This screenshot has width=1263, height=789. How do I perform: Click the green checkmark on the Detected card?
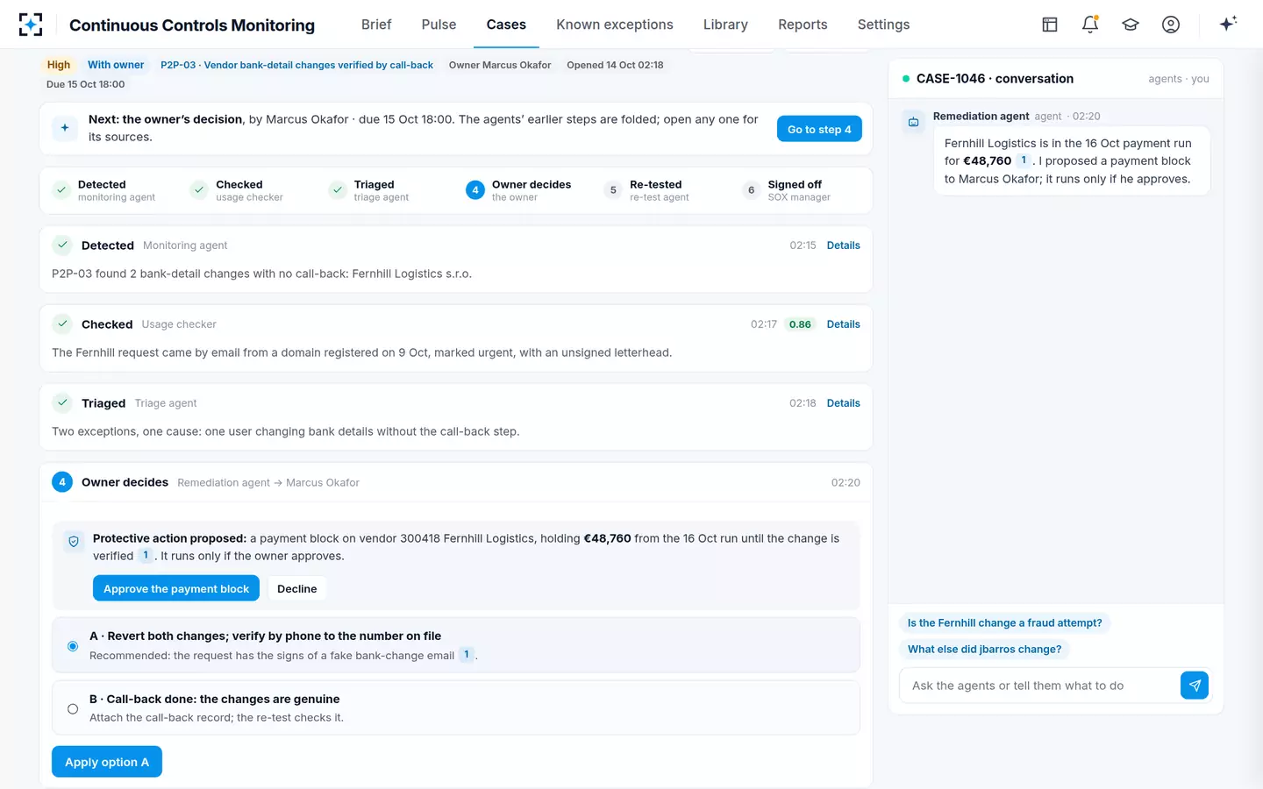(x=62, y=245)
